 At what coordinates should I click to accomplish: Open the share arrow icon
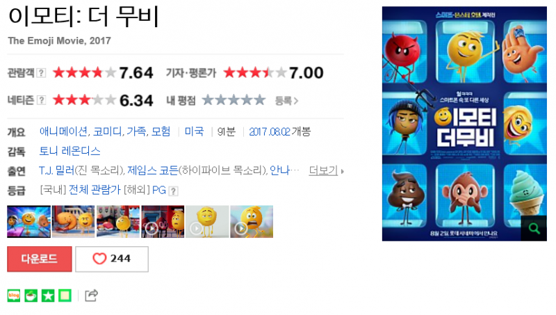[92, 296]
